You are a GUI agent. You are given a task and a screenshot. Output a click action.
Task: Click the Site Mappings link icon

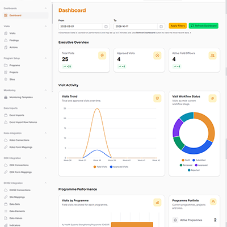[x=6, y=197]
